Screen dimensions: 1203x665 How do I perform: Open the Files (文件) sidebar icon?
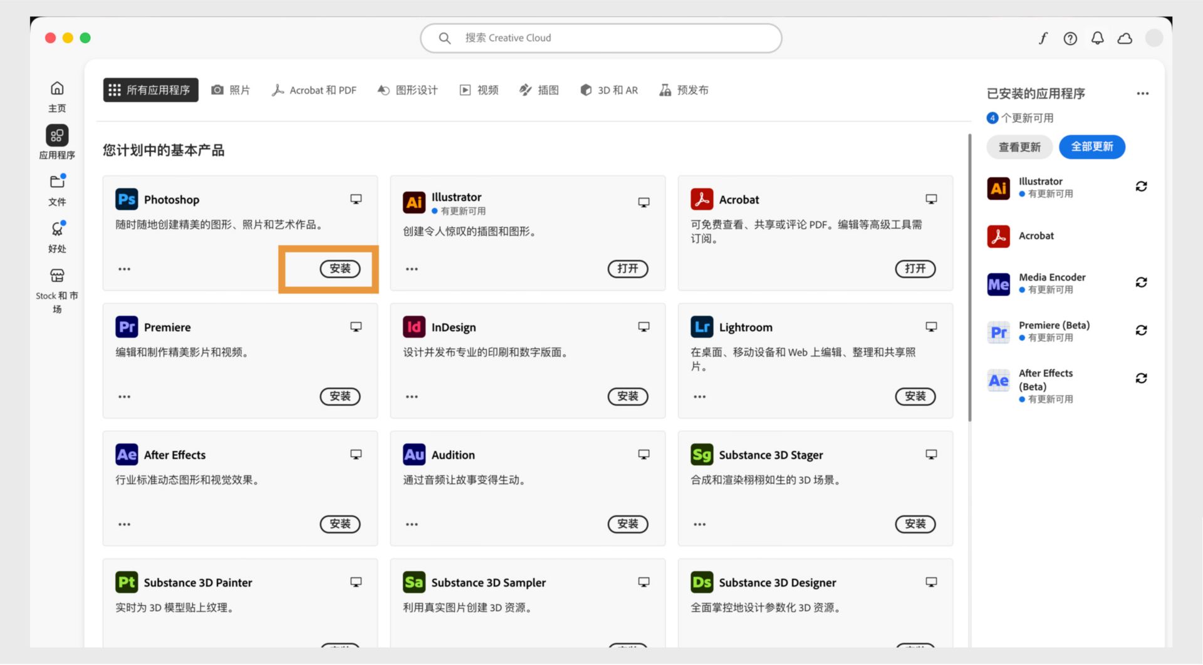coord(57,182)
